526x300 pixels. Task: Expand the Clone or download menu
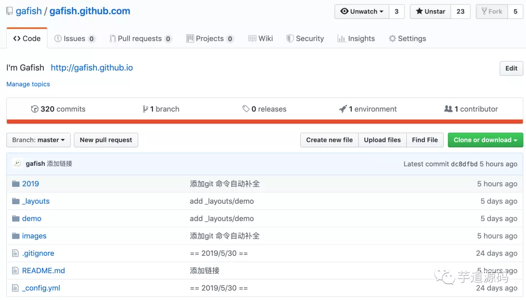485,140
